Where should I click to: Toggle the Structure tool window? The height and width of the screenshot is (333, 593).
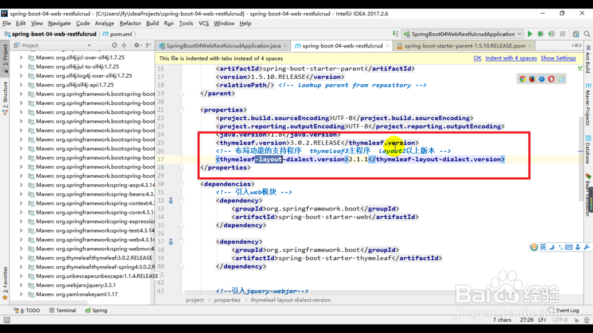[5, 98]
